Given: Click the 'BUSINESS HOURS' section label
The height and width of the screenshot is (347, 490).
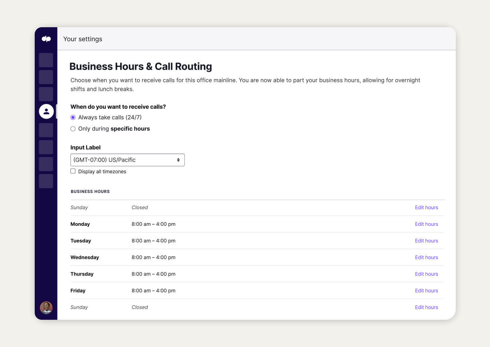Looking at the screenshot, I should 90,192.
